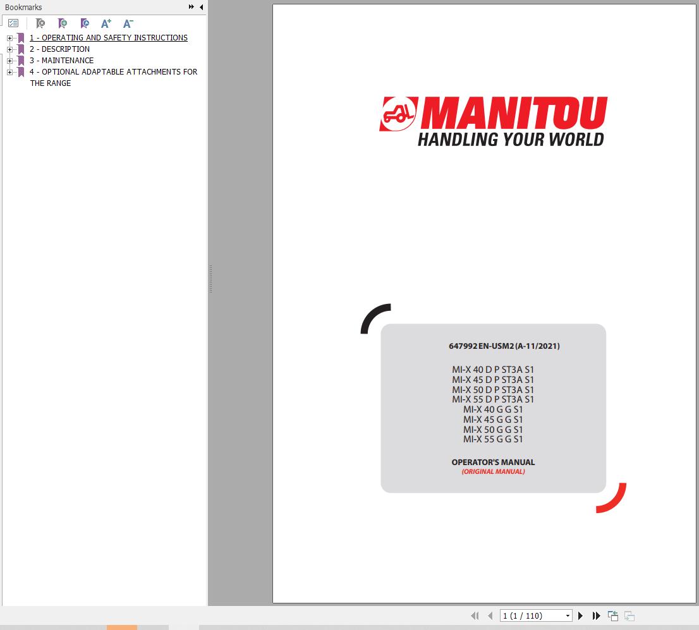The image size is (699, 630).
Task: Increase bookmark font size with A+ icon
Action: pos(106,23)
